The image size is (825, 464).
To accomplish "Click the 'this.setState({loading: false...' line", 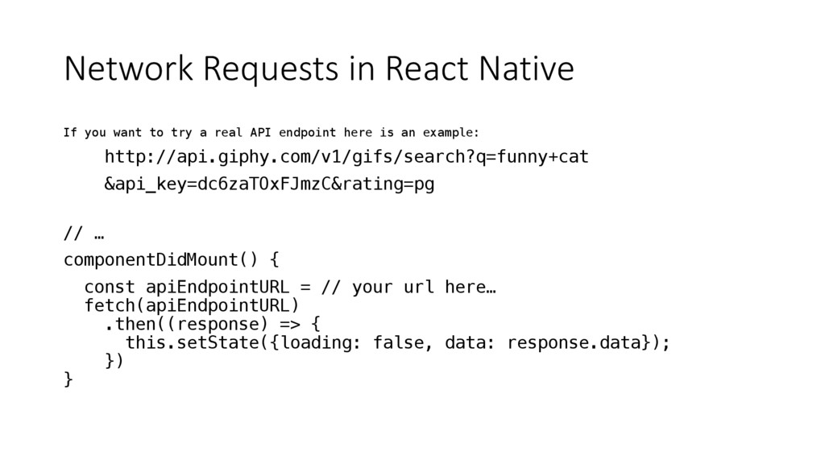I will coord(398,342).
